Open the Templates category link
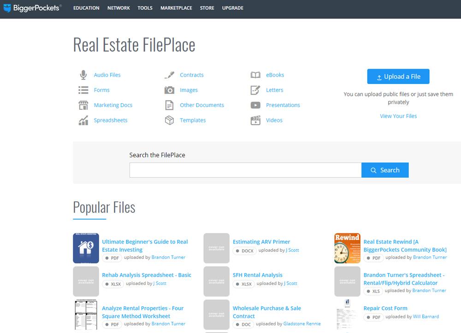The image size is (461, 333). pyautogui.click(x=193, y=120)
